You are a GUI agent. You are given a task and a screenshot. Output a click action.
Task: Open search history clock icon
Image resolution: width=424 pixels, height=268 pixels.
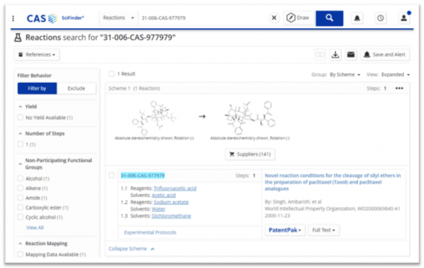pyautogui.click(x=380, y=18)
